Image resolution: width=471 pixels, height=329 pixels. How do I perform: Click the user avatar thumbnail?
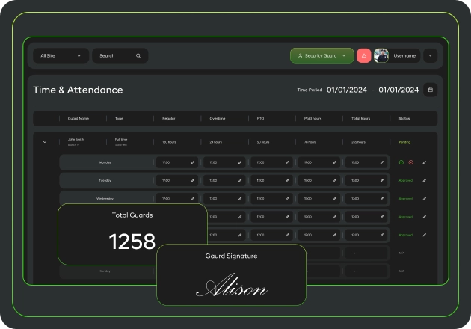click(381, 55)
